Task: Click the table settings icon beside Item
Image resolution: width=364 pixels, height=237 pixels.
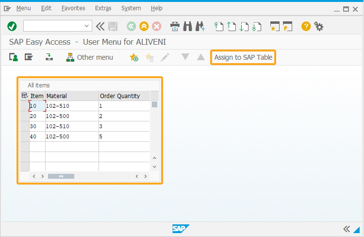Action: (x=24, y=96)
